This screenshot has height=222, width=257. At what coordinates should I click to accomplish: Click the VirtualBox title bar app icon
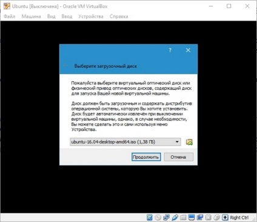point(7,6)
